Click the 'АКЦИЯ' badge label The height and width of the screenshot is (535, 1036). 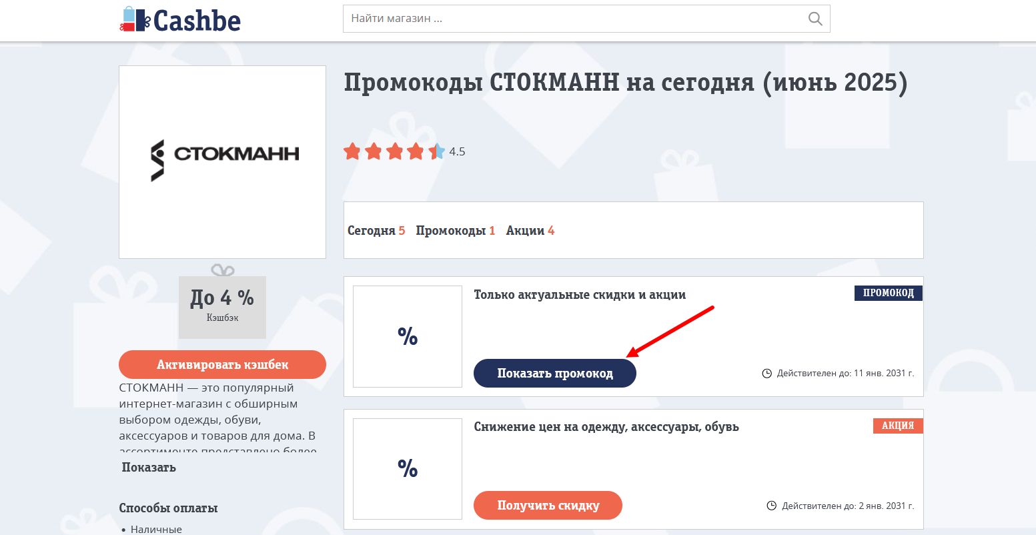[x=898, y=426]
